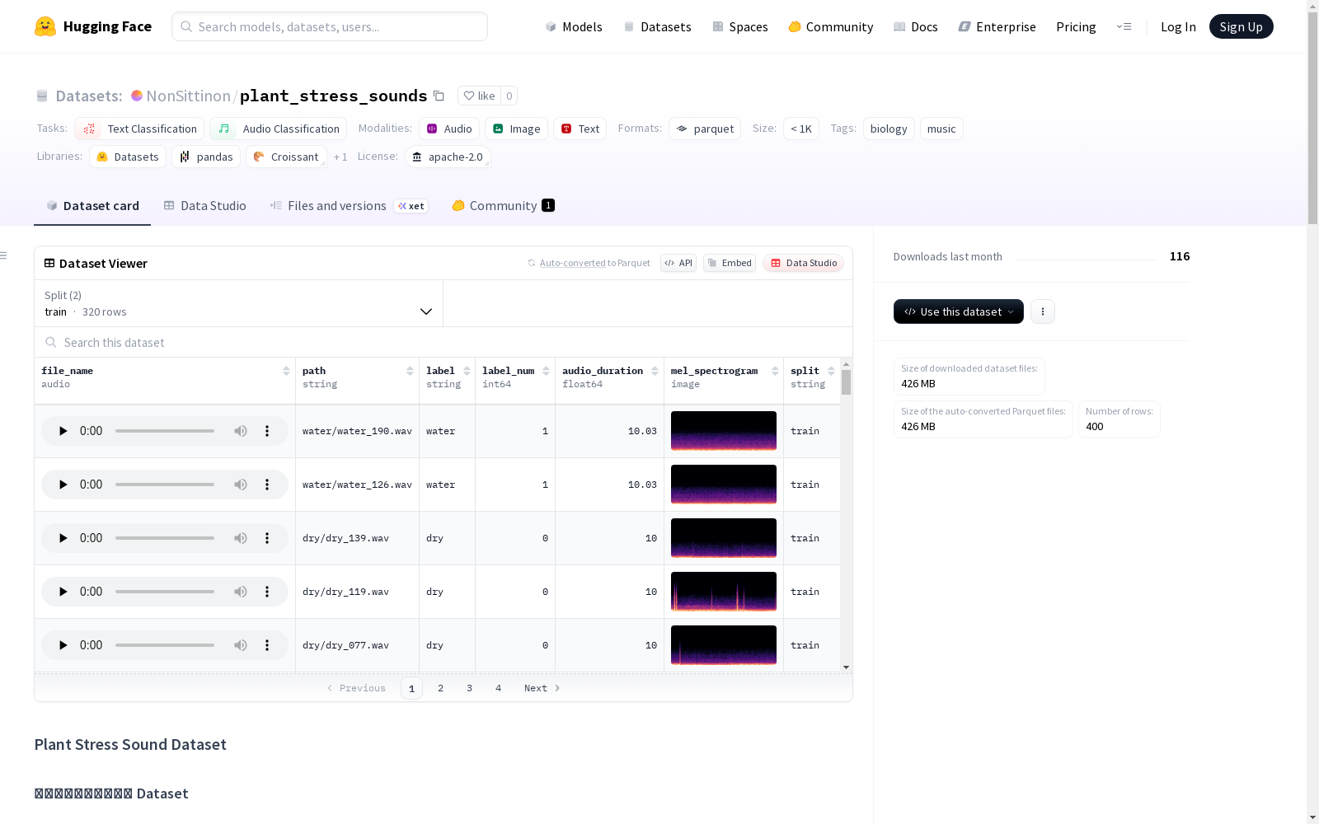Go to Datasets in the top navigation

(658, 26)
